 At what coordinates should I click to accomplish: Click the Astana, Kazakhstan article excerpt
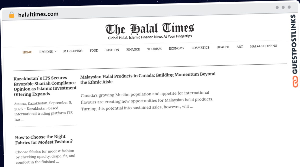(43, 111)
